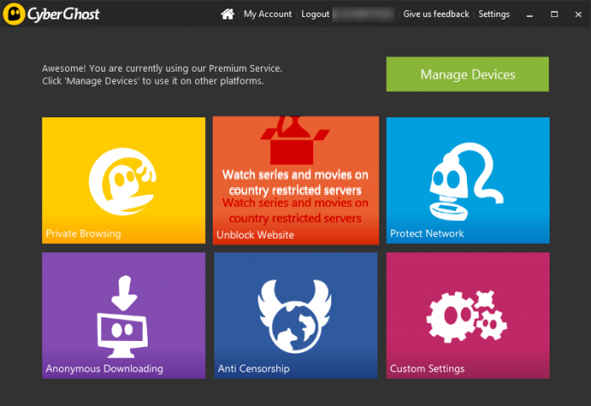This screenshot has width=591, height=406.
Task: Minimize the CyberGhost window
Action: [529, 14]
